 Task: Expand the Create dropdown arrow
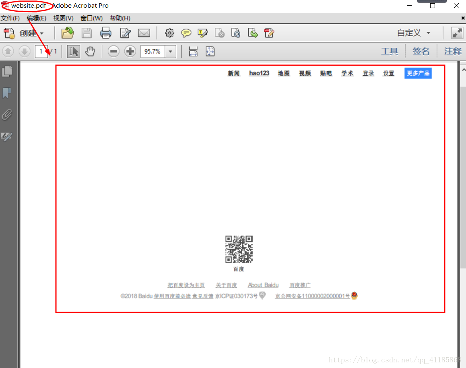point(41,33)
